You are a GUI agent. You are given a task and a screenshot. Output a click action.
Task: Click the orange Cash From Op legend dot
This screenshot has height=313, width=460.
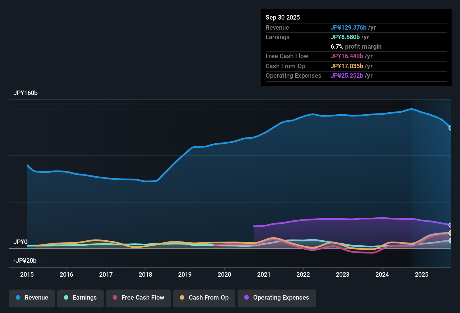(x=182, y=298)
